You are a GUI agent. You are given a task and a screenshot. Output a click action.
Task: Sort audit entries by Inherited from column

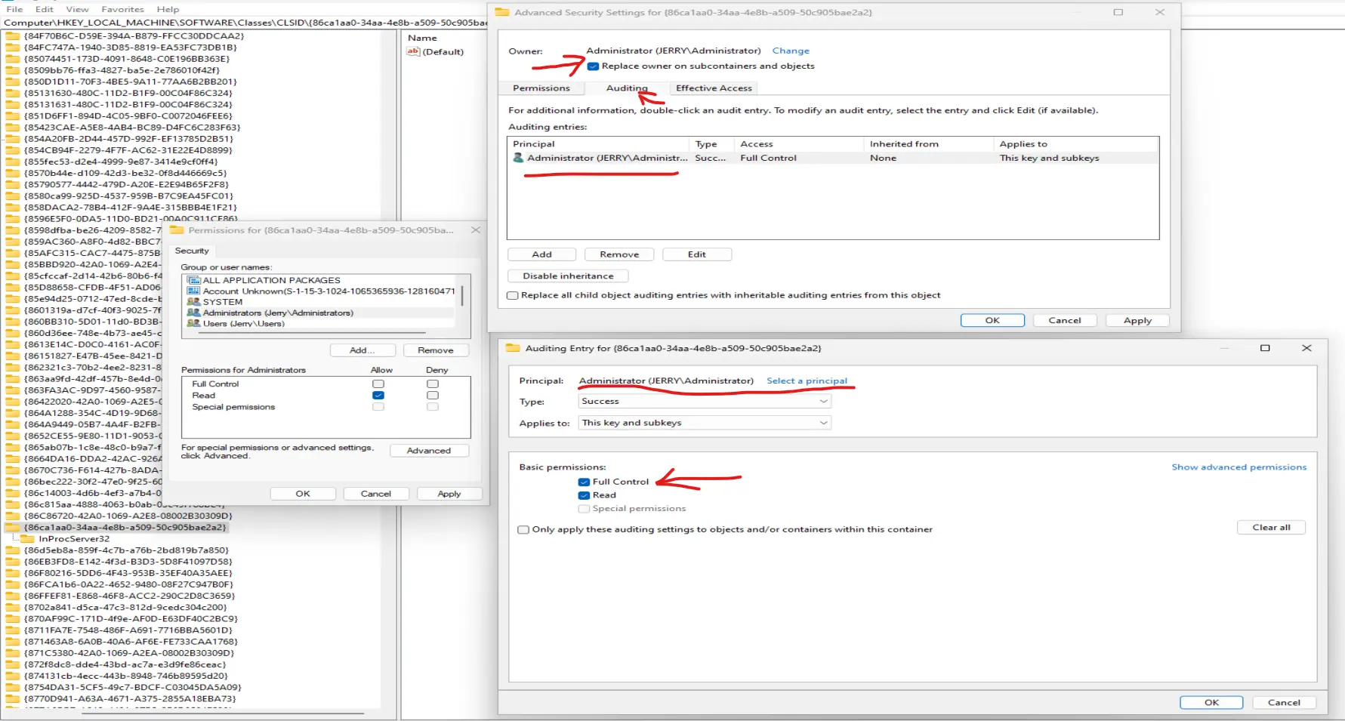[928, 144]
